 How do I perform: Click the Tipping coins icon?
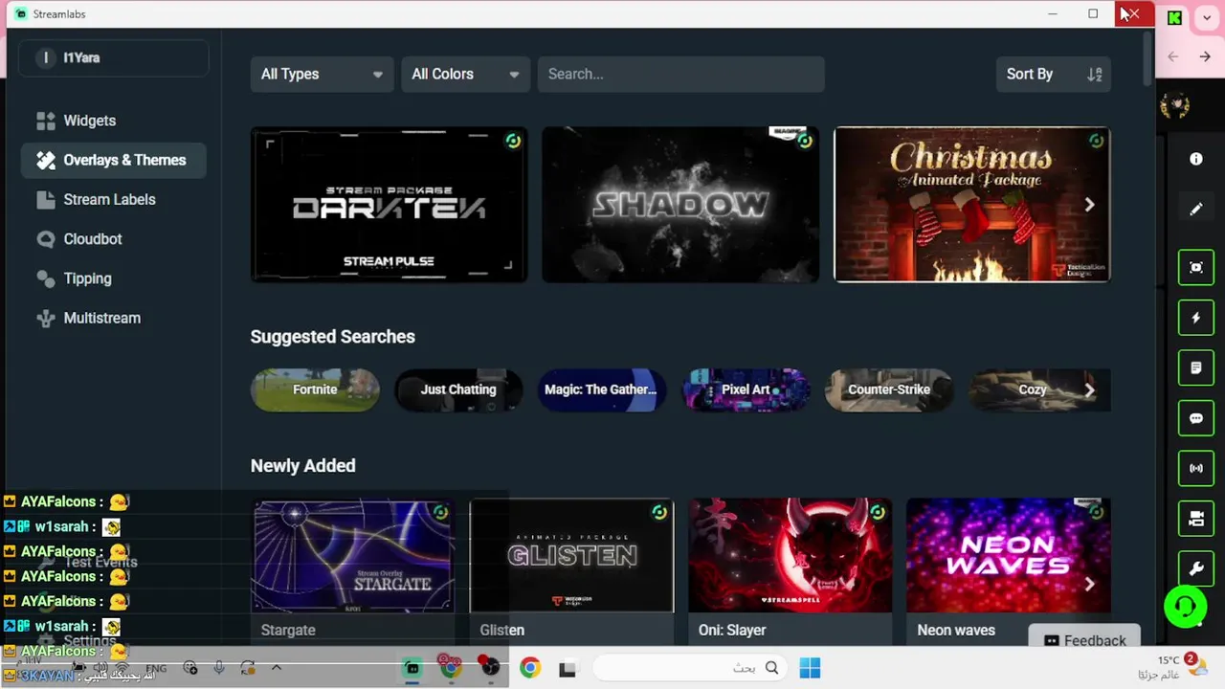(x=45, y=278)
